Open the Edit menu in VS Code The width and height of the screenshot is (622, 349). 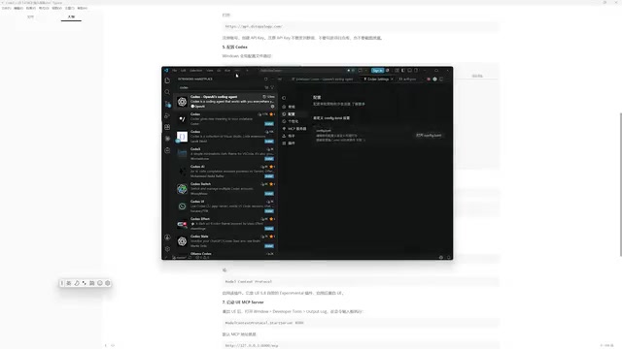(184, 71)
